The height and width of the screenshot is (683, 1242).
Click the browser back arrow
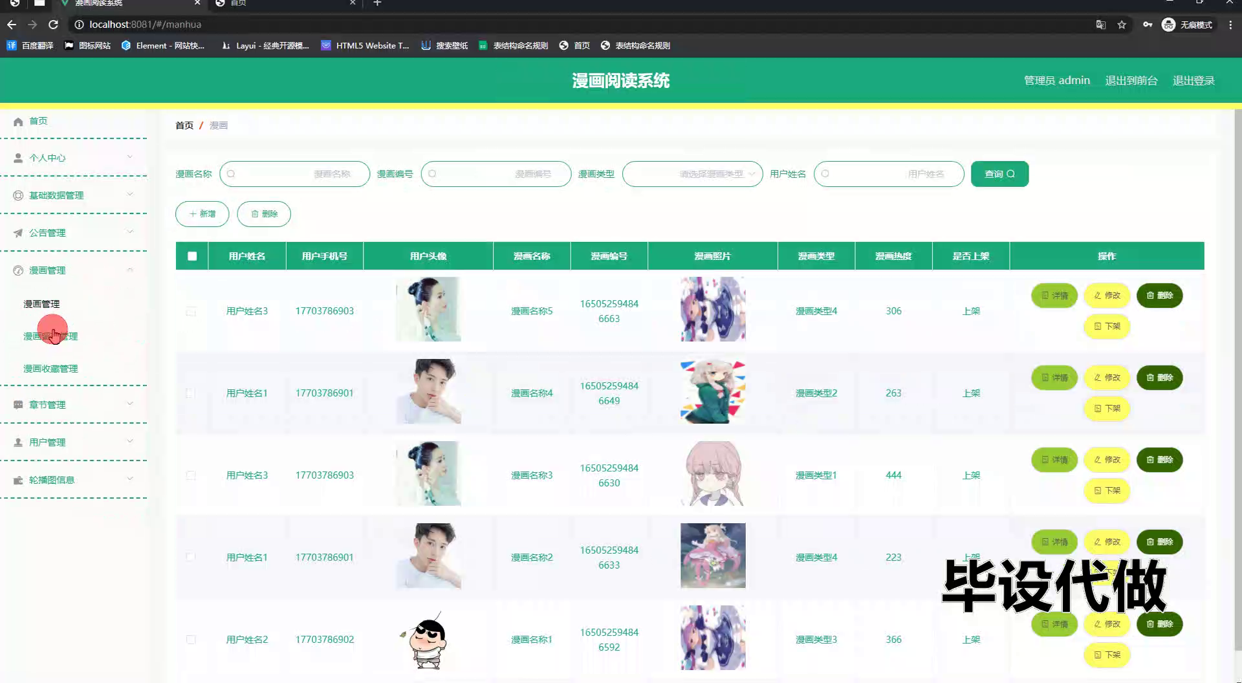[x=12, y=25]
